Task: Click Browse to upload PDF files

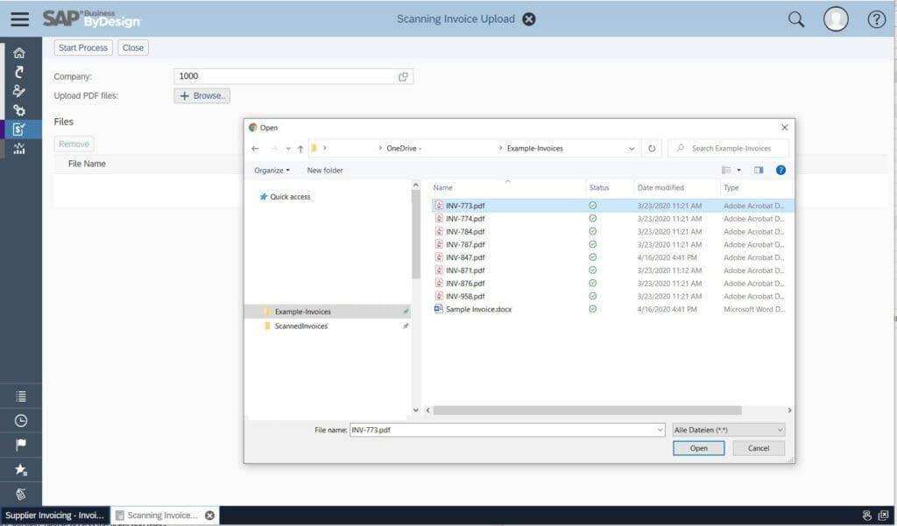Action: click(202, 96)
